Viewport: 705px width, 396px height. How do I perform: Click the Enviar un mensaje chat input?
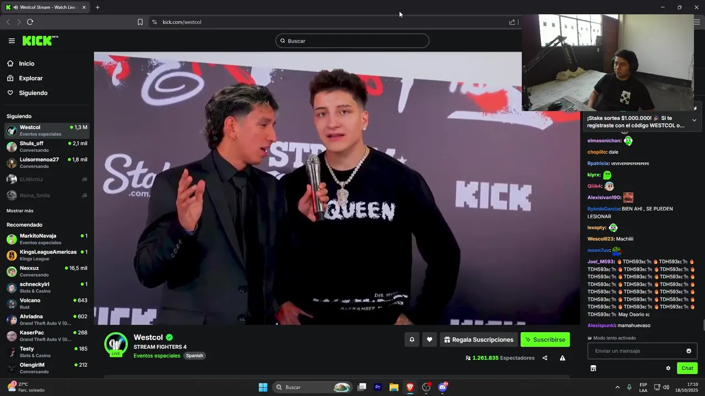[637, 351]
